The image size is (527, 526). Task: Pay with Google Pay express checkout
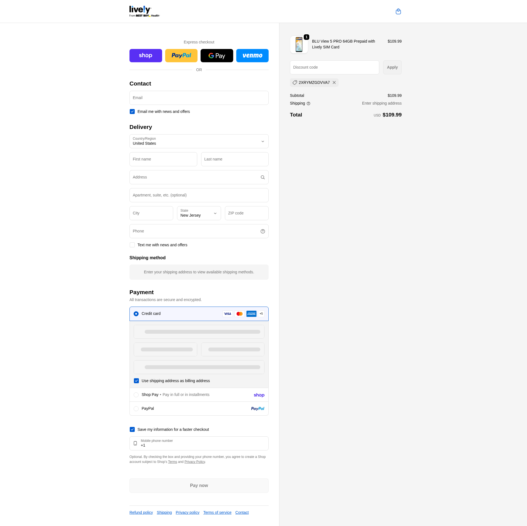click(x=217, y=56)
